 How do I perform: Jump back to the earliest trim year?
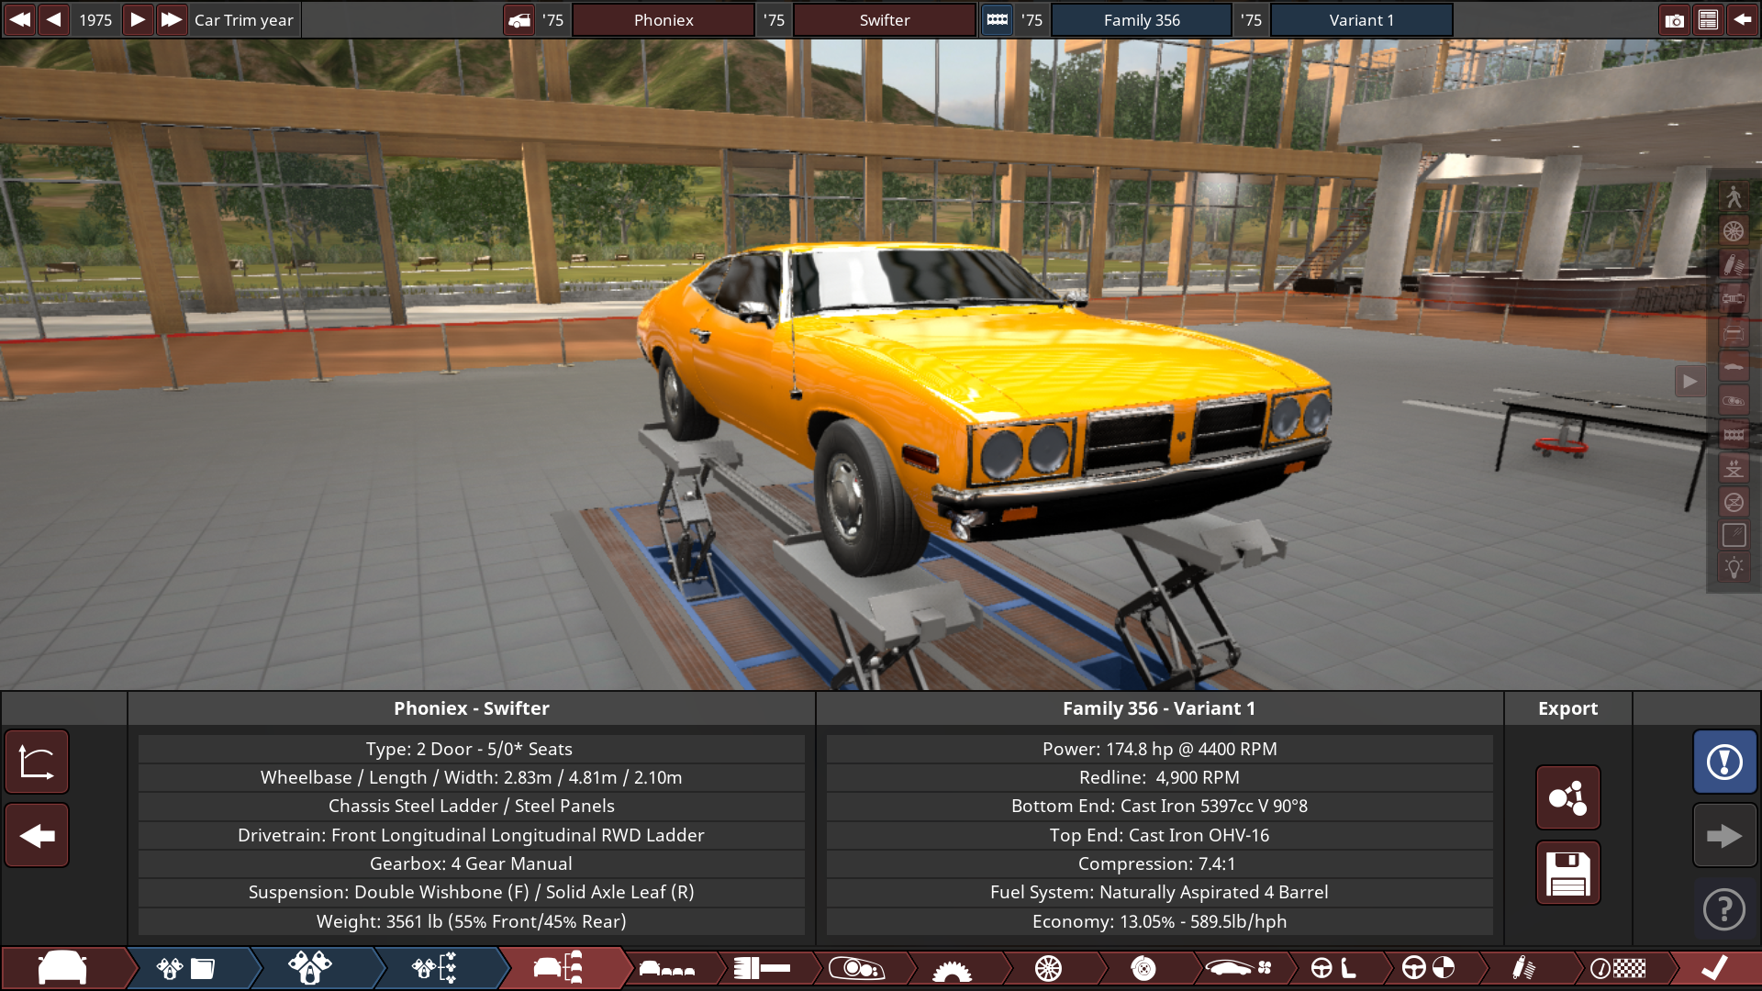[19, 19]
